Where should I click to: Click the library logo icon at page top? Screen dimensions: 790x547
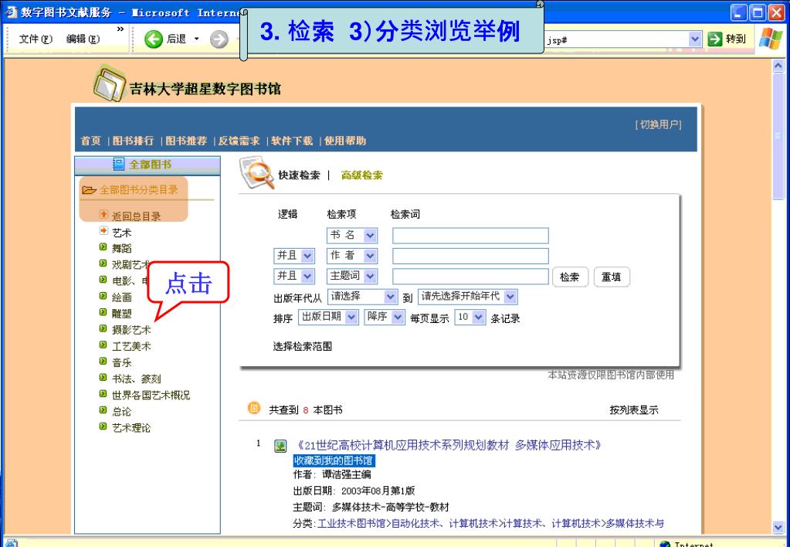[x=110, y=83]
